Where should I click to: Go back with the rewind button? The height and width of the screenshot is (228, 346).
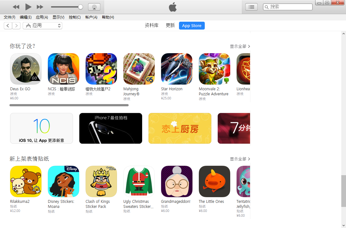tap(16, 7)
